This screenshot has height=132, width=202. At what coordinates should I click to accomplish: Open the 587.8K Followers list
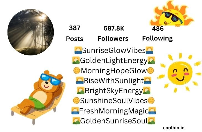(x=113, y=33)
